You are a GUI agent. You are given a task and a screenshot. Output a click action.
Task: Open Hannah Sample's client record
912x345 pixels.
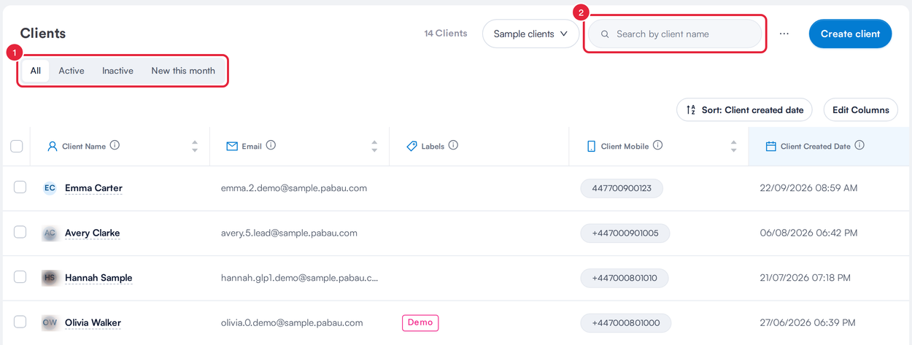click(98, 278)
